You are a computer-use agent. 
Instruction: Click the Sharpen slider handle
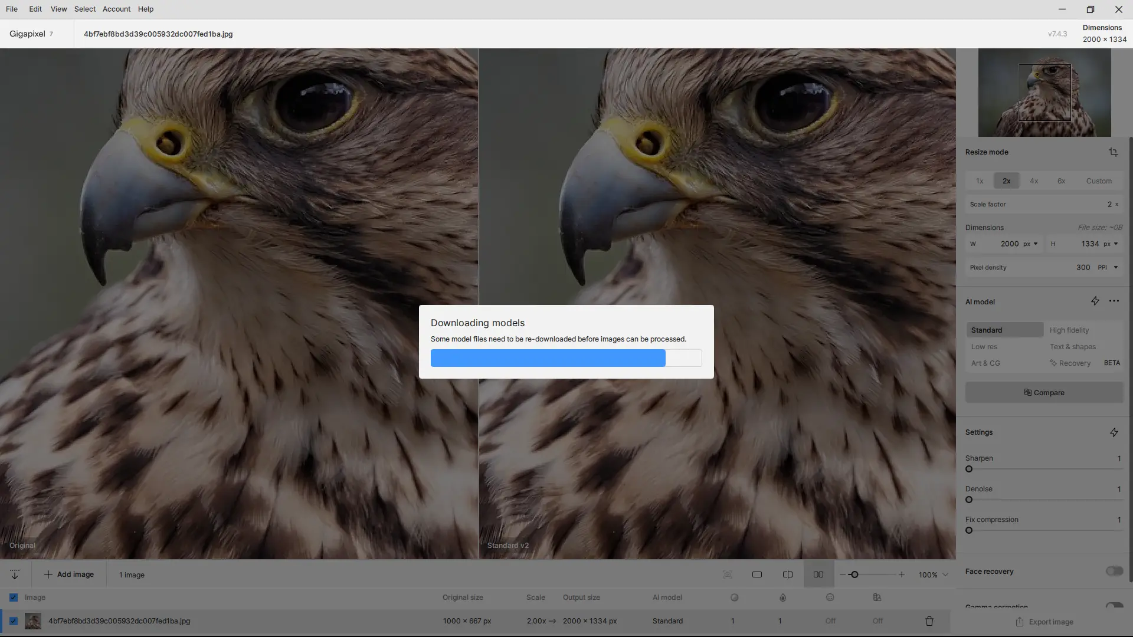tap(969, 469)
